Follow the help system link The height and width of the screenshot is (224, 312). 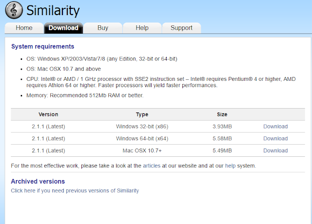tap(230, 166)
